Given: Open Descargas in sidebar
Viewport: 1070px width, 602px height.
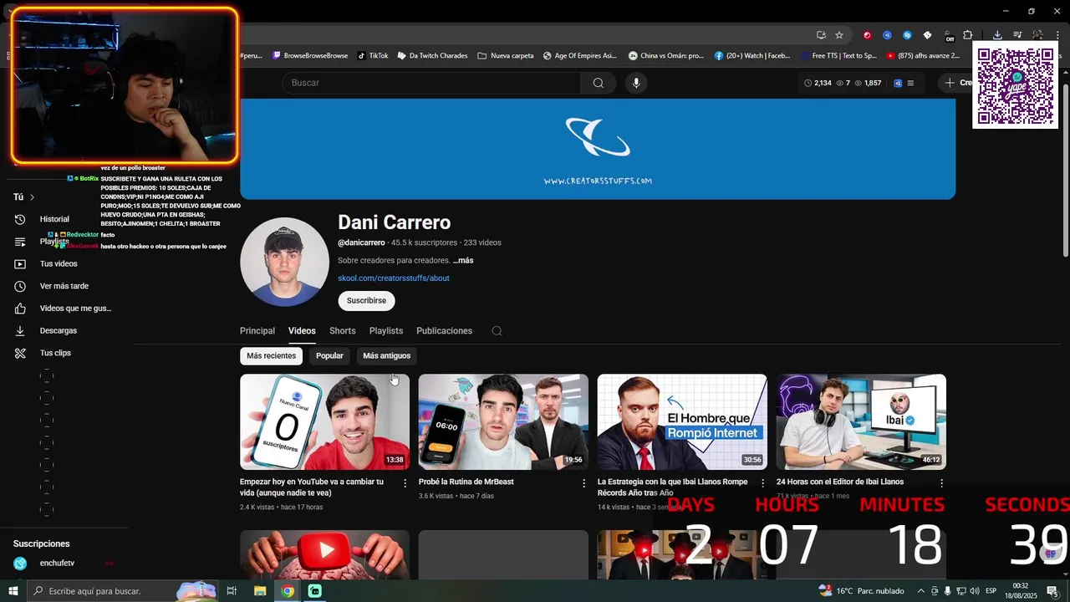Looking at the screenshot, I should coord(59,330).
